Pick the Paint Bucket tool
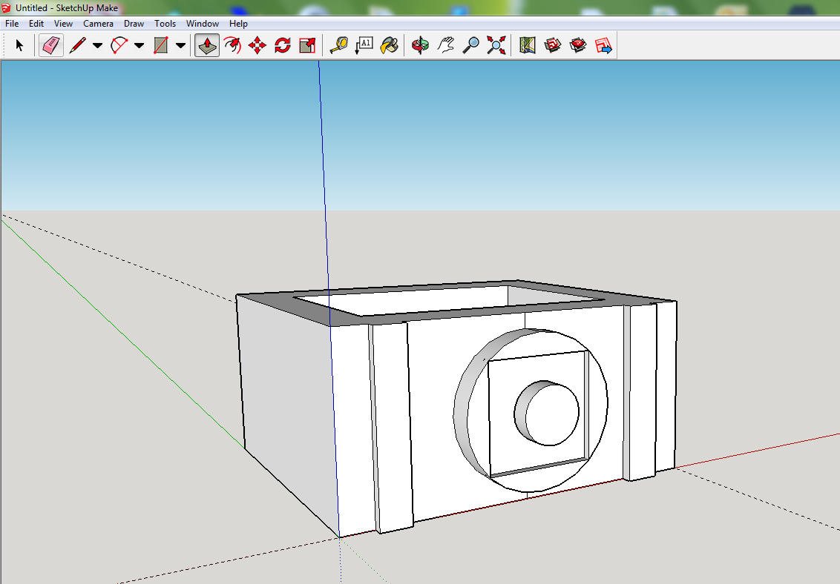The width and height of the screenshot is (840, 584). (389, 44)
